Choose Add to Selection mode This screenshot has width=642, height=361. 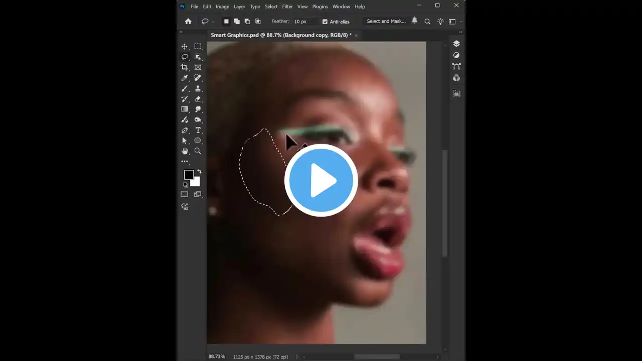pos(237,22)
